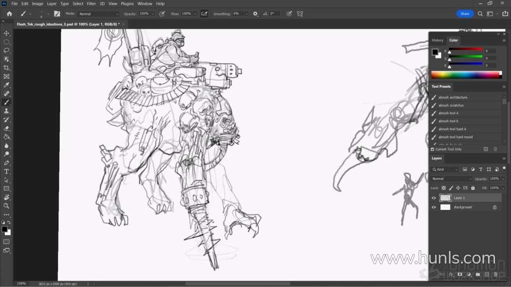Click the Share button
This screenshot has height=287, width=511.
coord(465,14)
